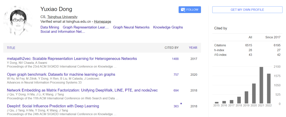Sort publications by YEAR column
Screen dimensions: 286x117
(193, 48)
